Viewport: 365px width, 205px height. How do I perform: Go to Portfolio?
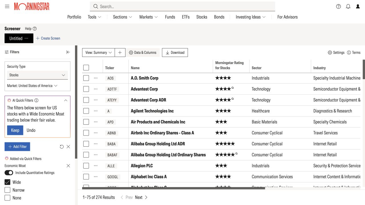click(x=74, y=17)
